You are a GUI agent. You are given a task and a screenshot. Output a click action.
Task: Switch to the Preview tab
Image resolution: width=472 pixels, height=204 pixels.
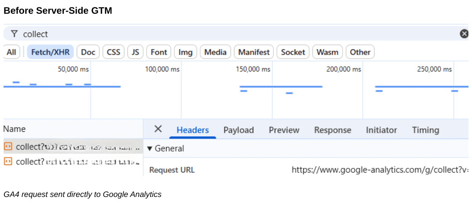[284, 130]
